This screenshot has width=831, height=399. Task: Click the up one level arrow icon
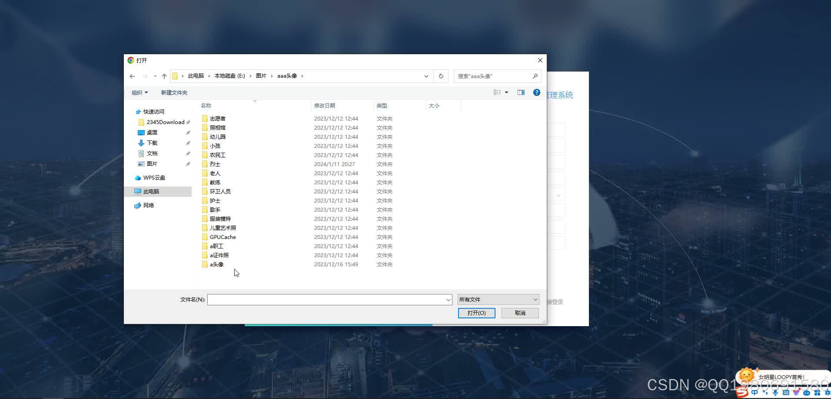pyautogui.click(x=164, y=76)
